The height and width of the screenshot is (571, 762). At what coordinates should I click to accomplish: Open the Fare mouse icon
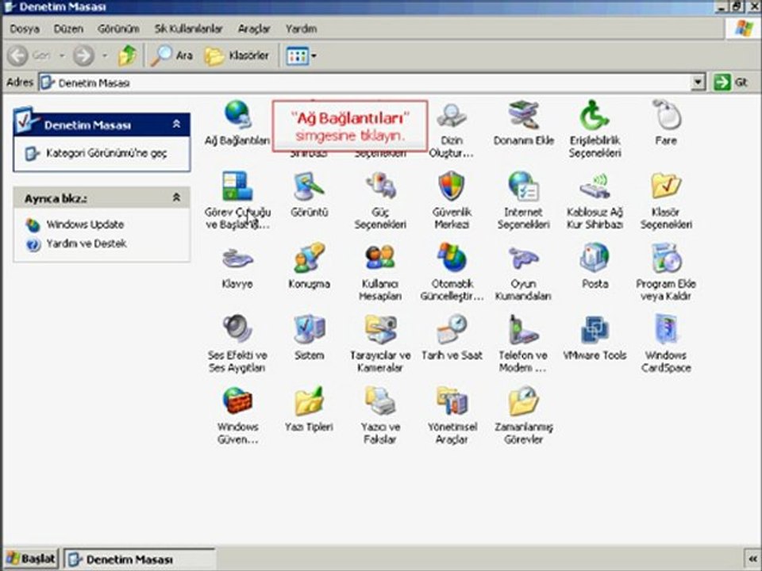(666, 115)
